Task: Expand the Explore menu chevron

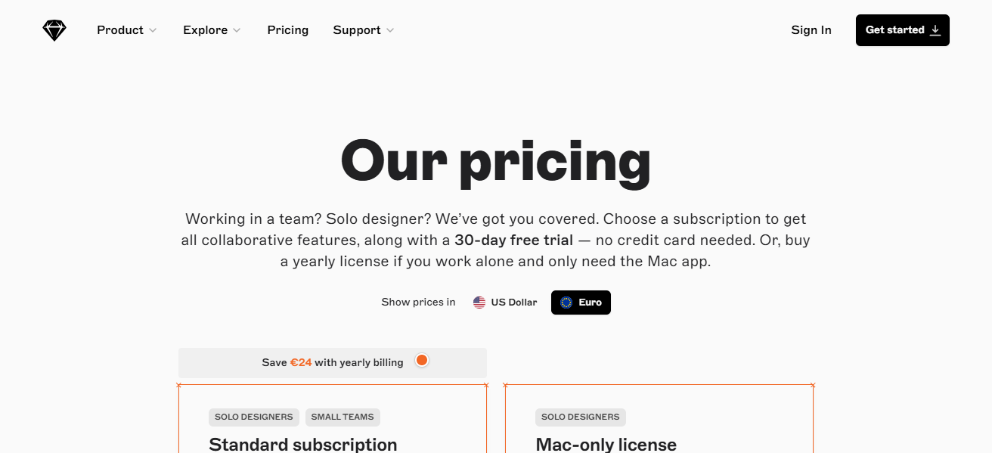Action: point(237,30)
